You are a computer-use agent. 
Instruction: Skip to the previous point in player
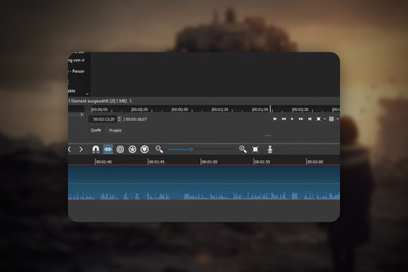point(275,119)
